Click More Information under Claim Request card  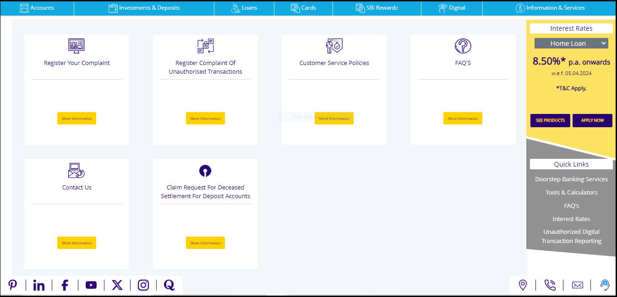point(205,243)
